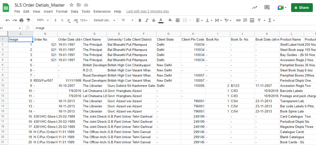Open comment history icon
The height and width of the screenshot is (145, 316).
coord(267,8)
